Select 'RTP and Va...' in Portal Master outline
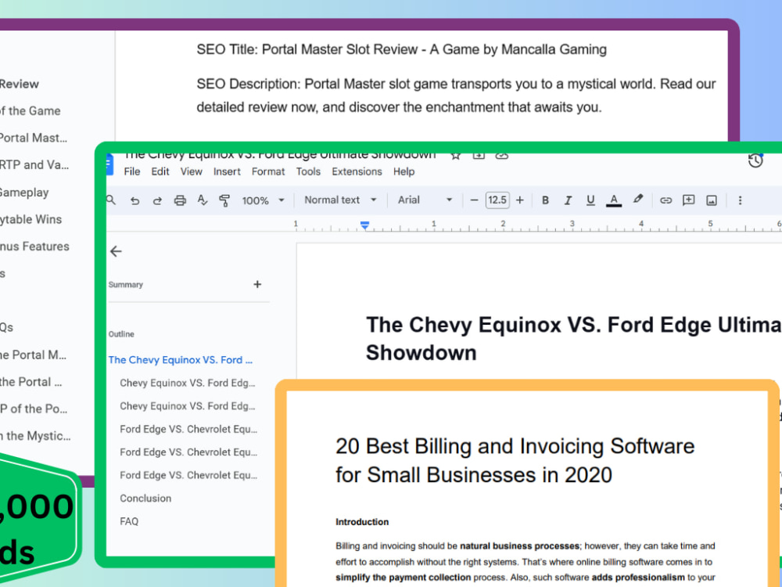Screen dimensions: 782x587 pos(34,164)
